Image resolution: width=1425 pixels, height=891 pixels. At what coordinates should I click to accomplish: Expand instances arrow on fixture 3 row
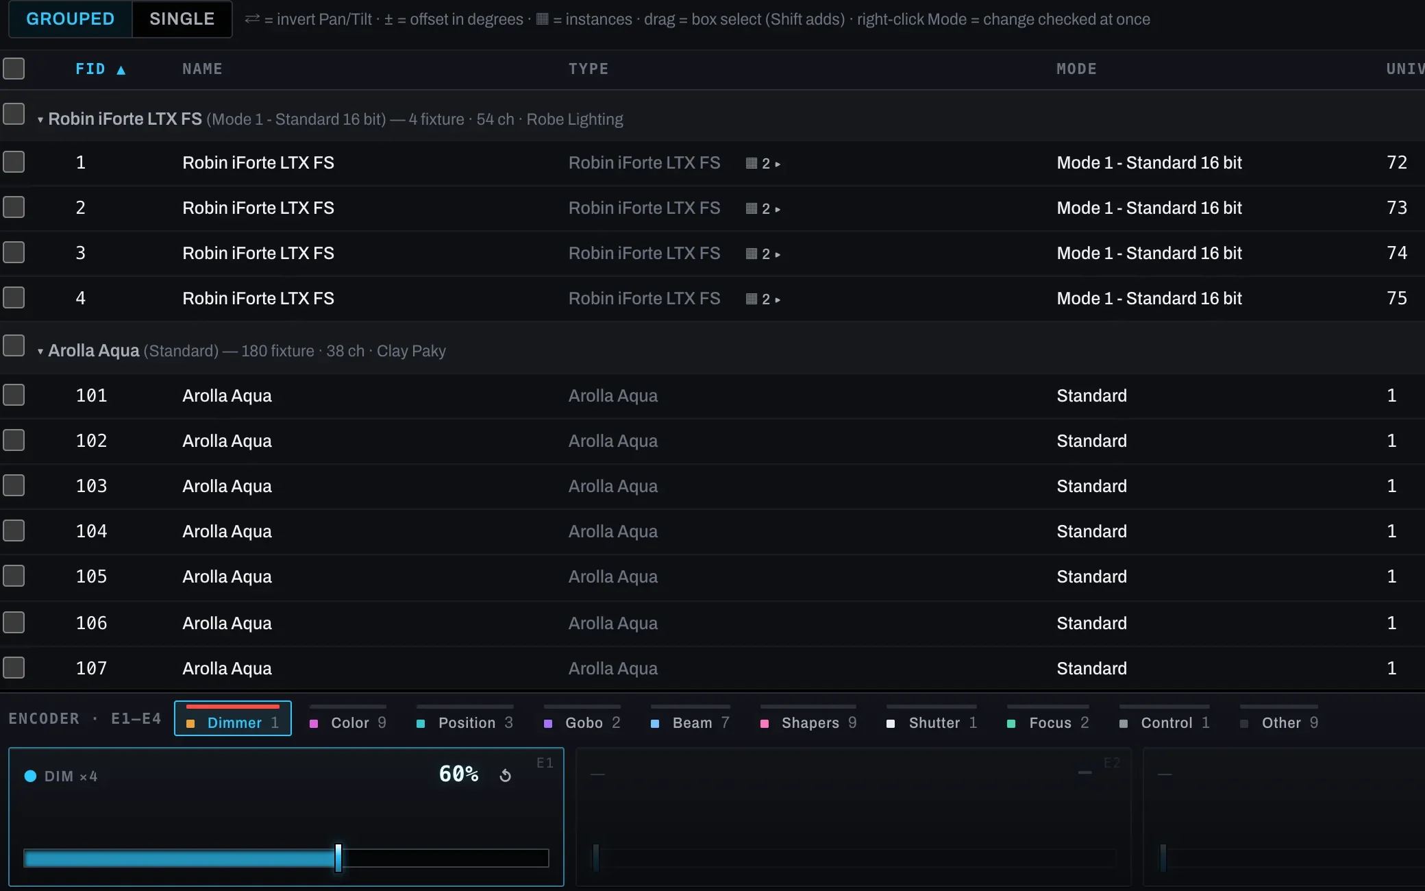(778, 254)
